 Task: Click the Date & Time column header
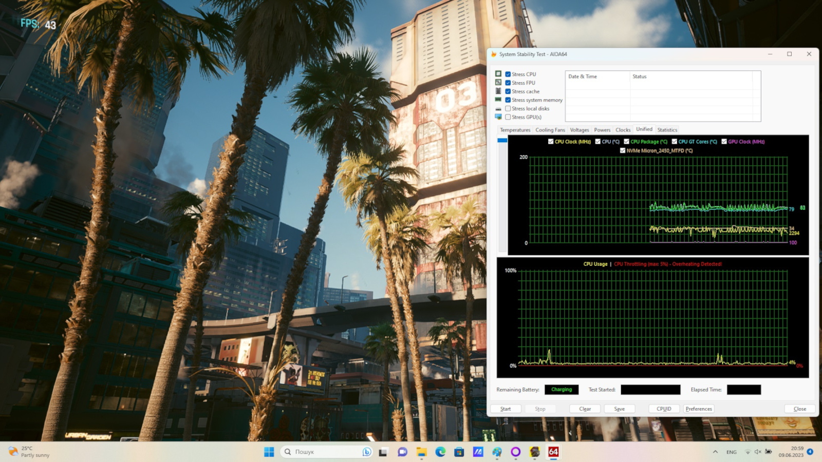tap(597, 76)
